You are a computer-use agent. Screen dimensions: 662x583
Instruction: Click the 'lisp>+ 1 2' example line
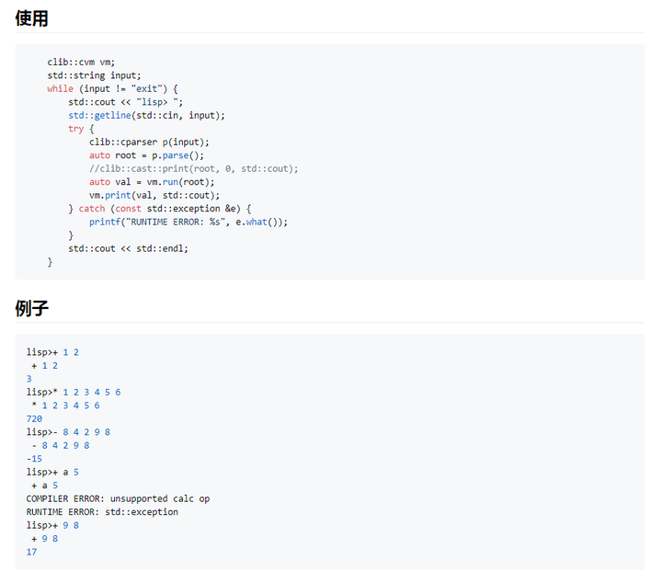point(52,352)
